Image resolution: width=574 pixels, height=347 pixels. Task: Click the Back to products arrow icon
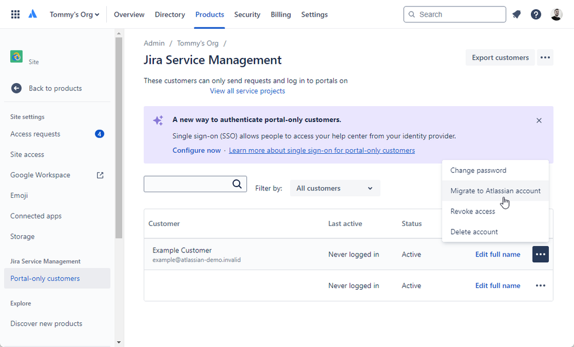pyautogui.click(x=17, y=88)
